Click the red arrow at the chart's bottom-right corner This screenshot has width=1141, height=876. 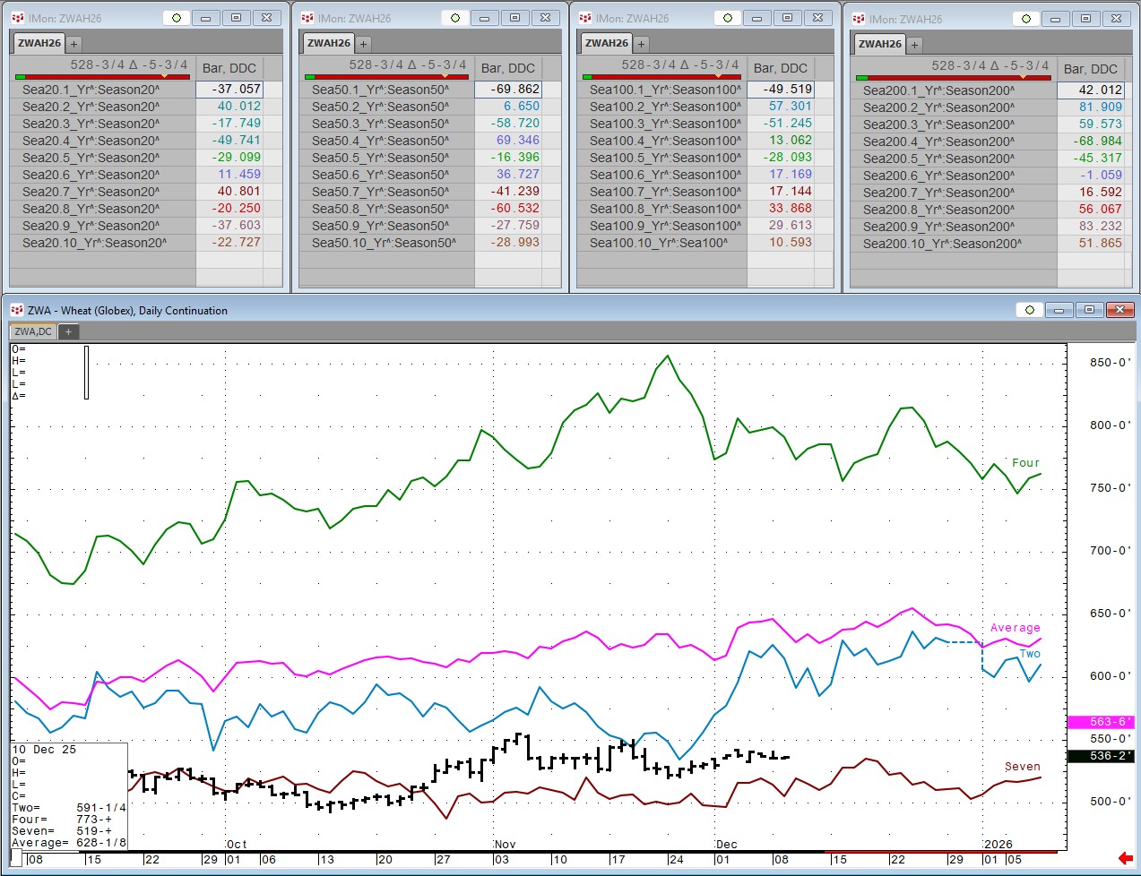[1125, 858]
